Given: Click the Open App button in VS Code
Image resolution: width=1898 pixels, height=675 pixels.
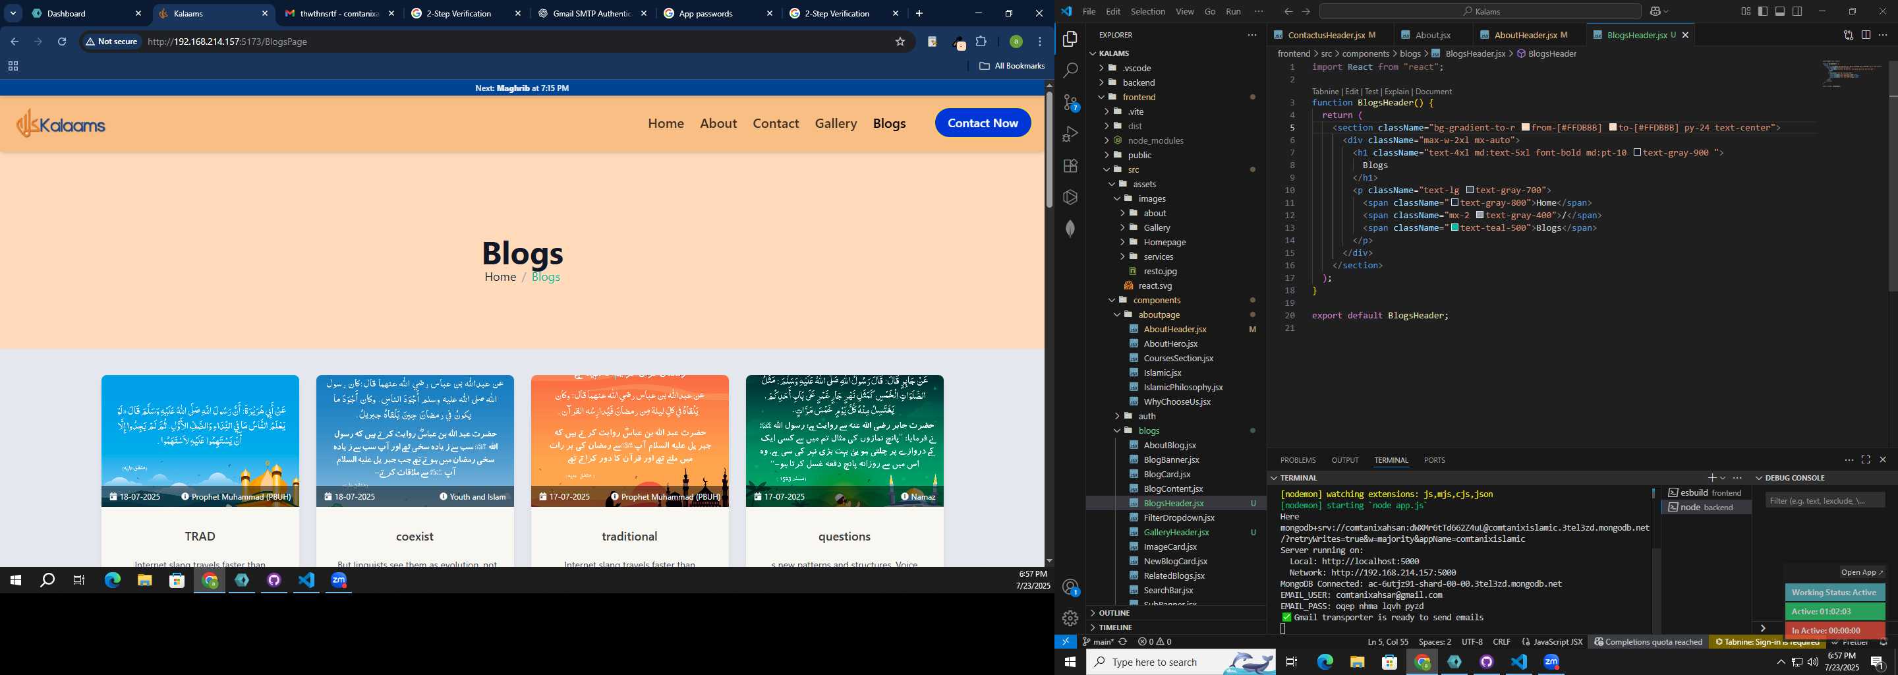Looking at the screenshot, I should tap(1862, 572).
